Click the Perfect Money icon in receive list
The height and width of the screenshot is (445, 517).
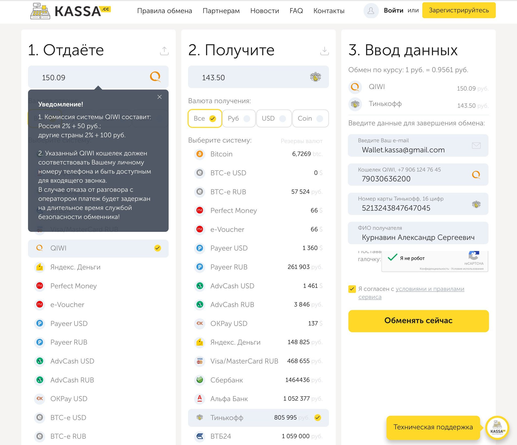[x=200, y=210]
